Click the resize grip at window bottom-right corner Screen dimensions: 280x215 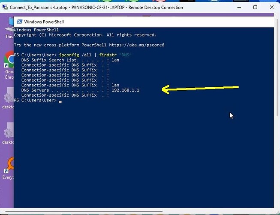277,212
